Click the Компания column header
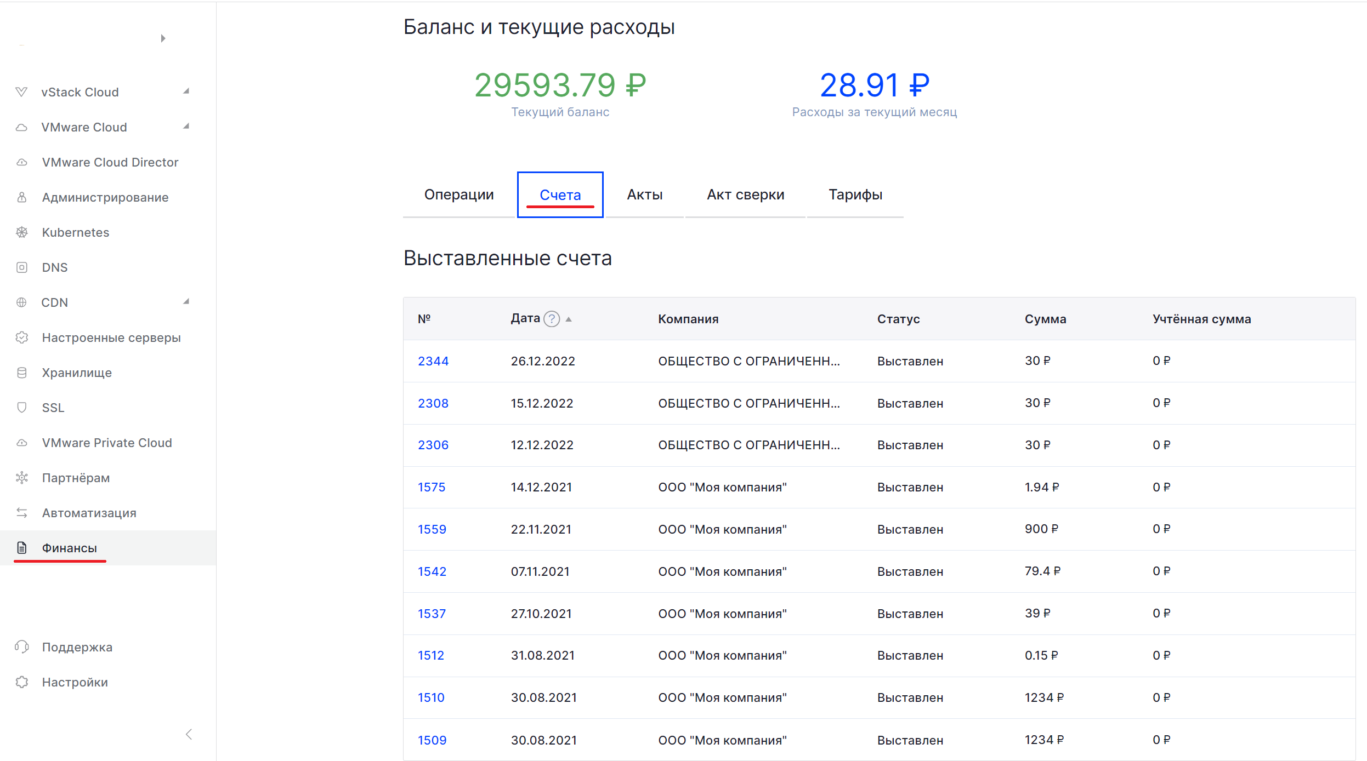Image resolution: width=1367 pixels, height=761 pixels. [x=688, y=319]
